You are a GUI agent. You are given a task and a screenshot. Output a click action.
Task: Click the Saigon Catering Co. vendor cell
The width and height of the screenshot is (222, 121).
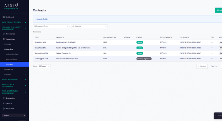click(x=64, y=53)
